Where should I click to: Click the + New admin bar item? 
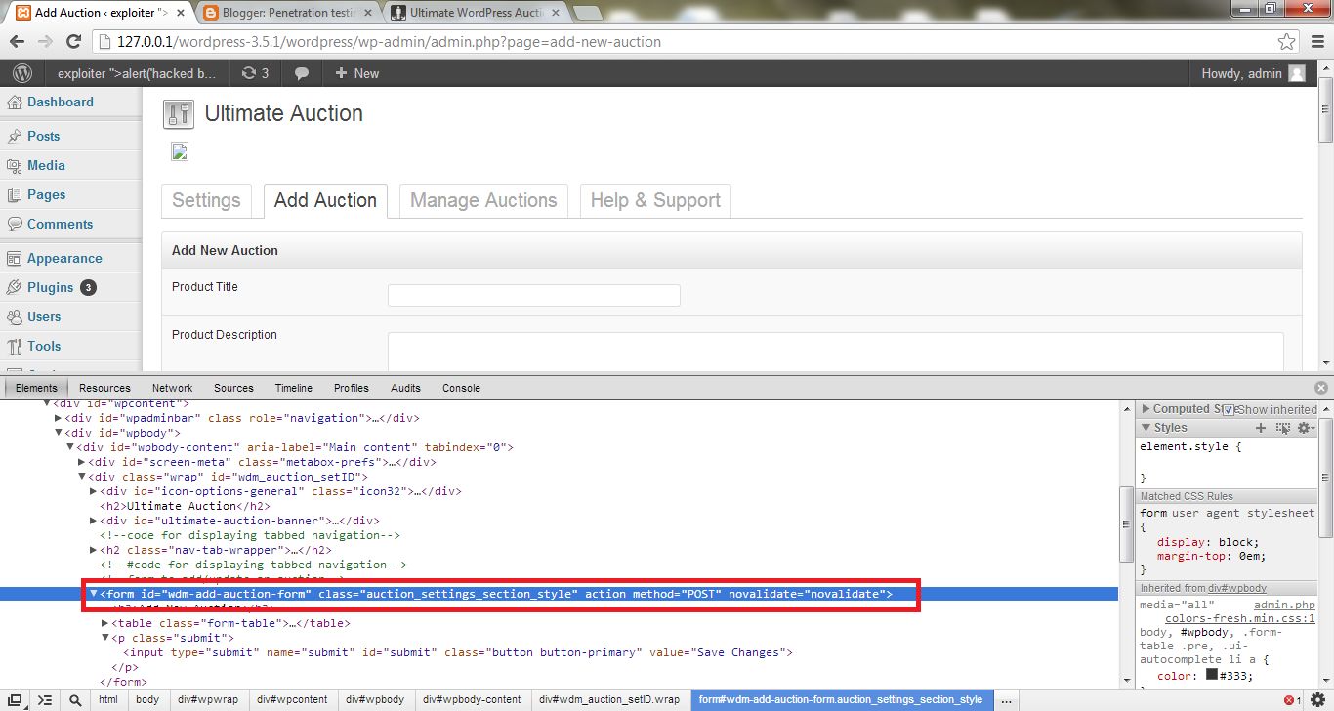pyautogui.click(x=356, y=73)
